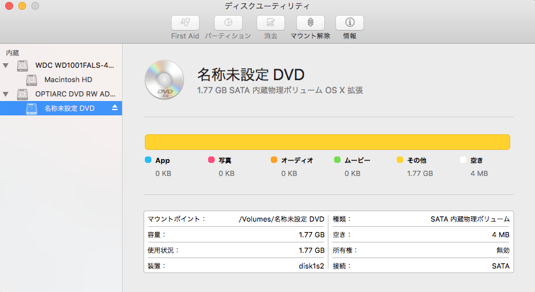Image resolution: width=535 pixels, height=292 pixels.
Task: Click the パーティション (Partition) toolbar icon
Action: pyautogui.click(x=228, y=23)
